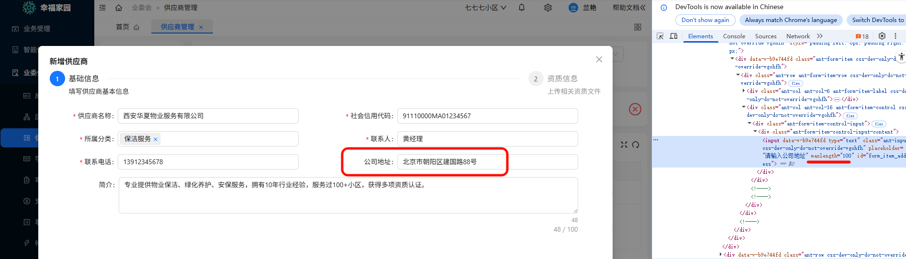Click the ellipsis before the selected input node
This screenshot has width=906, height=259.
(656, 140)
